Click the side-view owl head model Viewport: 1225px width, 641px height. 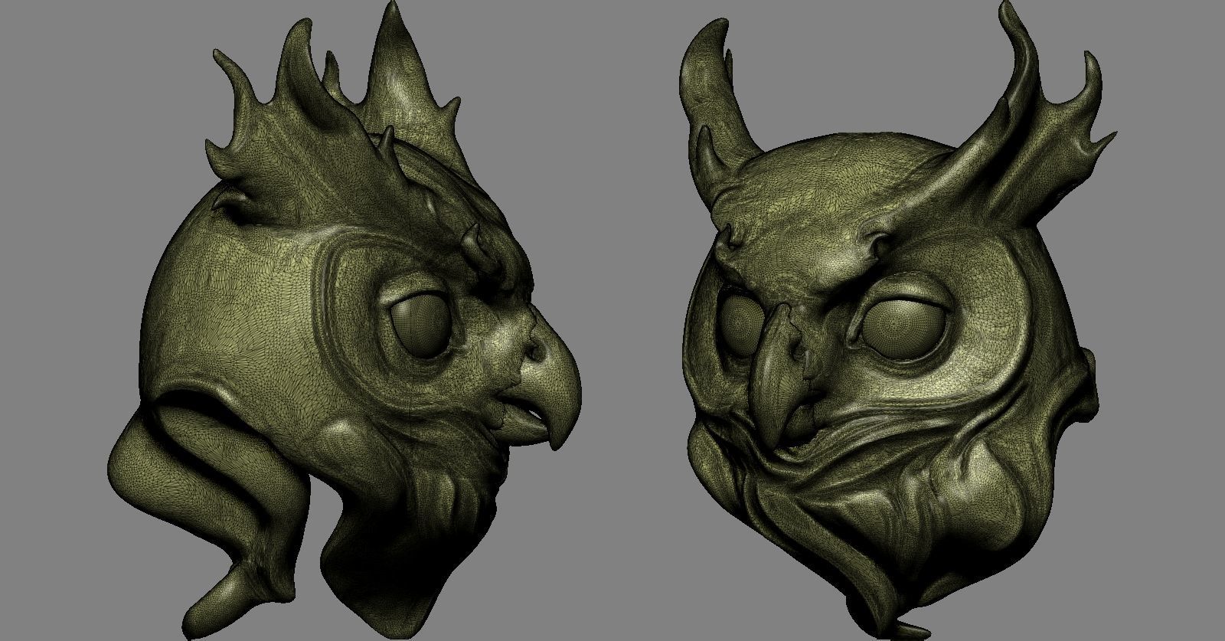pyautogui.click(x=345, y=322)
